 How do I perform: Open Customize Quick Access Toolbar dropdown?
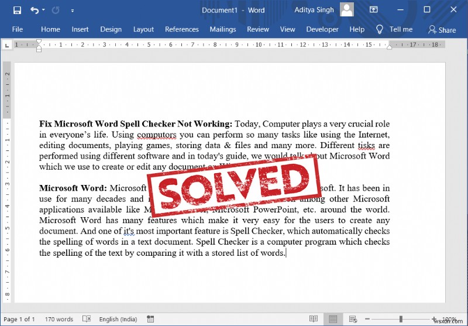(72, 11)
